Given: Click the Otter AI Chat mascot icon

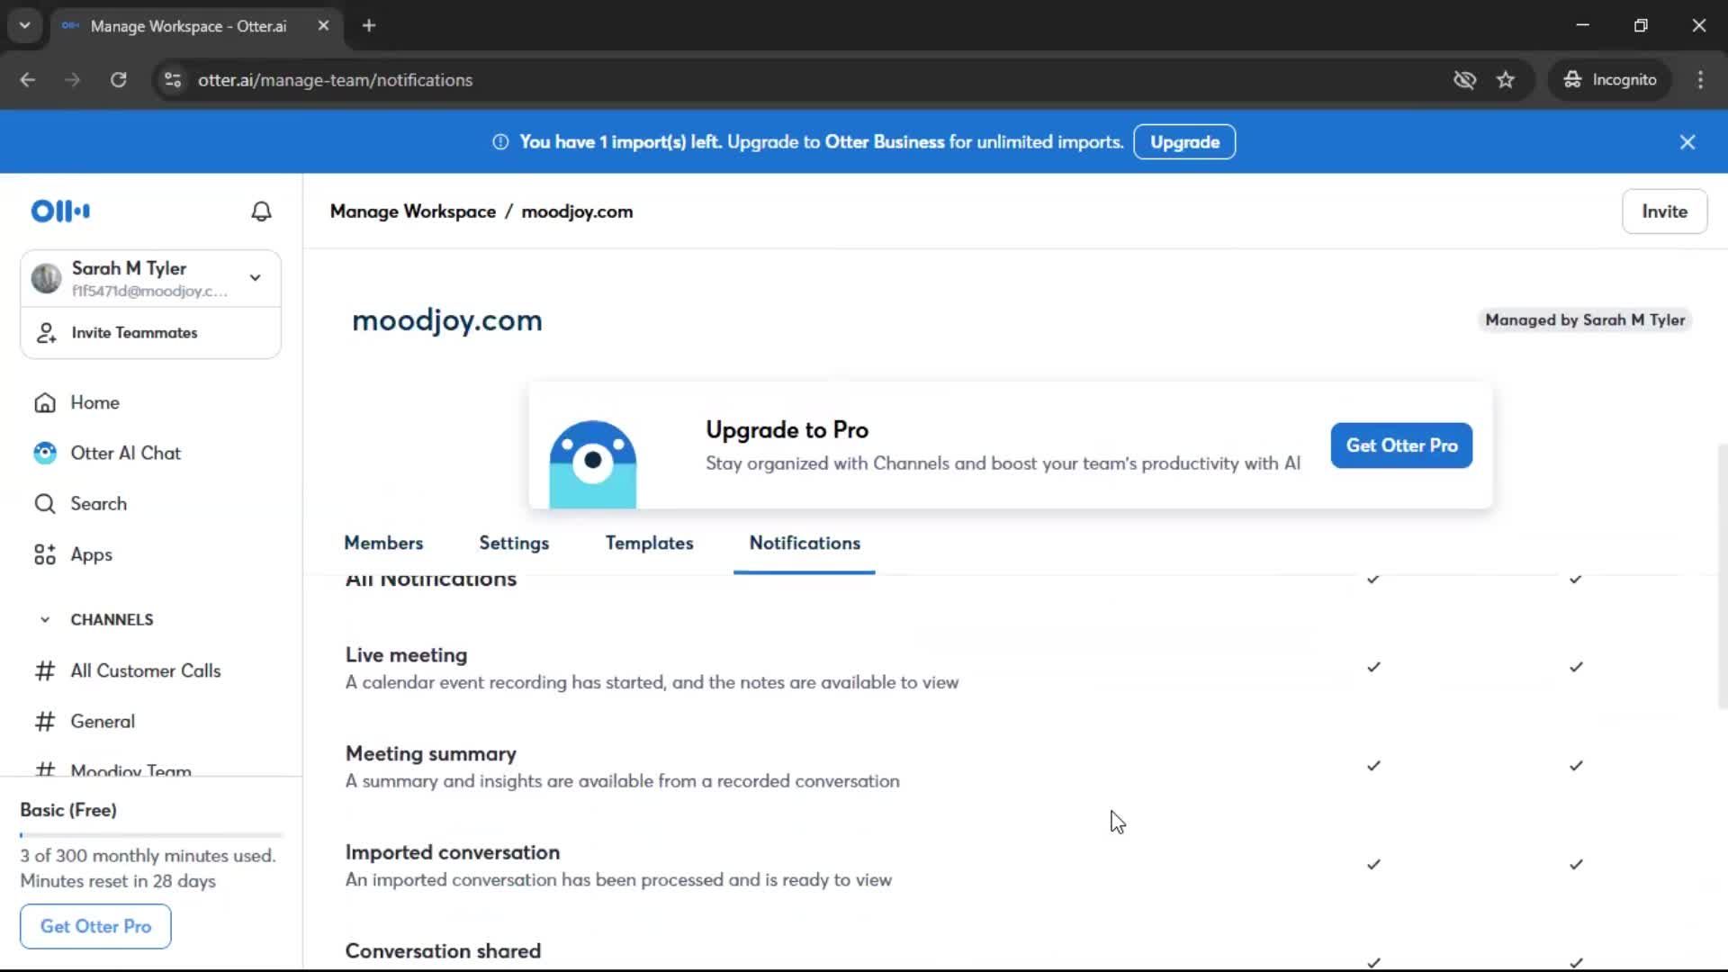Looking at the screenshot, I should (45, 453).
